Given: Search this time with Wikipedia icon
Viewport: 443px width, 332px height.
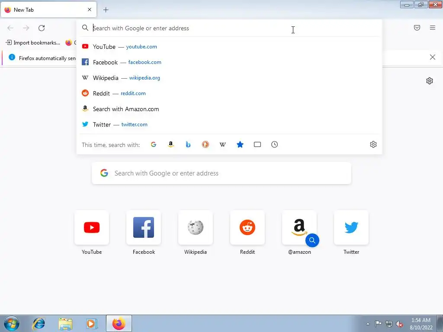Looking at the screenshot, I should [x=223, y=144].
